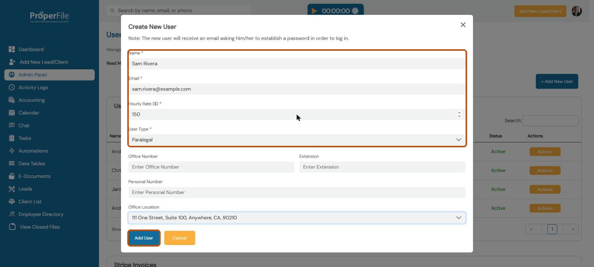Click the Status column header

(x=495, y=136)
